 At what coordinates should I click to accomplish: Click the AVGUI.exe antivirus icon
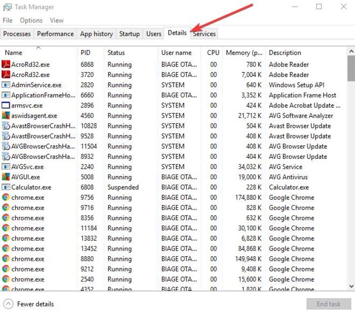click(x=6, y=177)
